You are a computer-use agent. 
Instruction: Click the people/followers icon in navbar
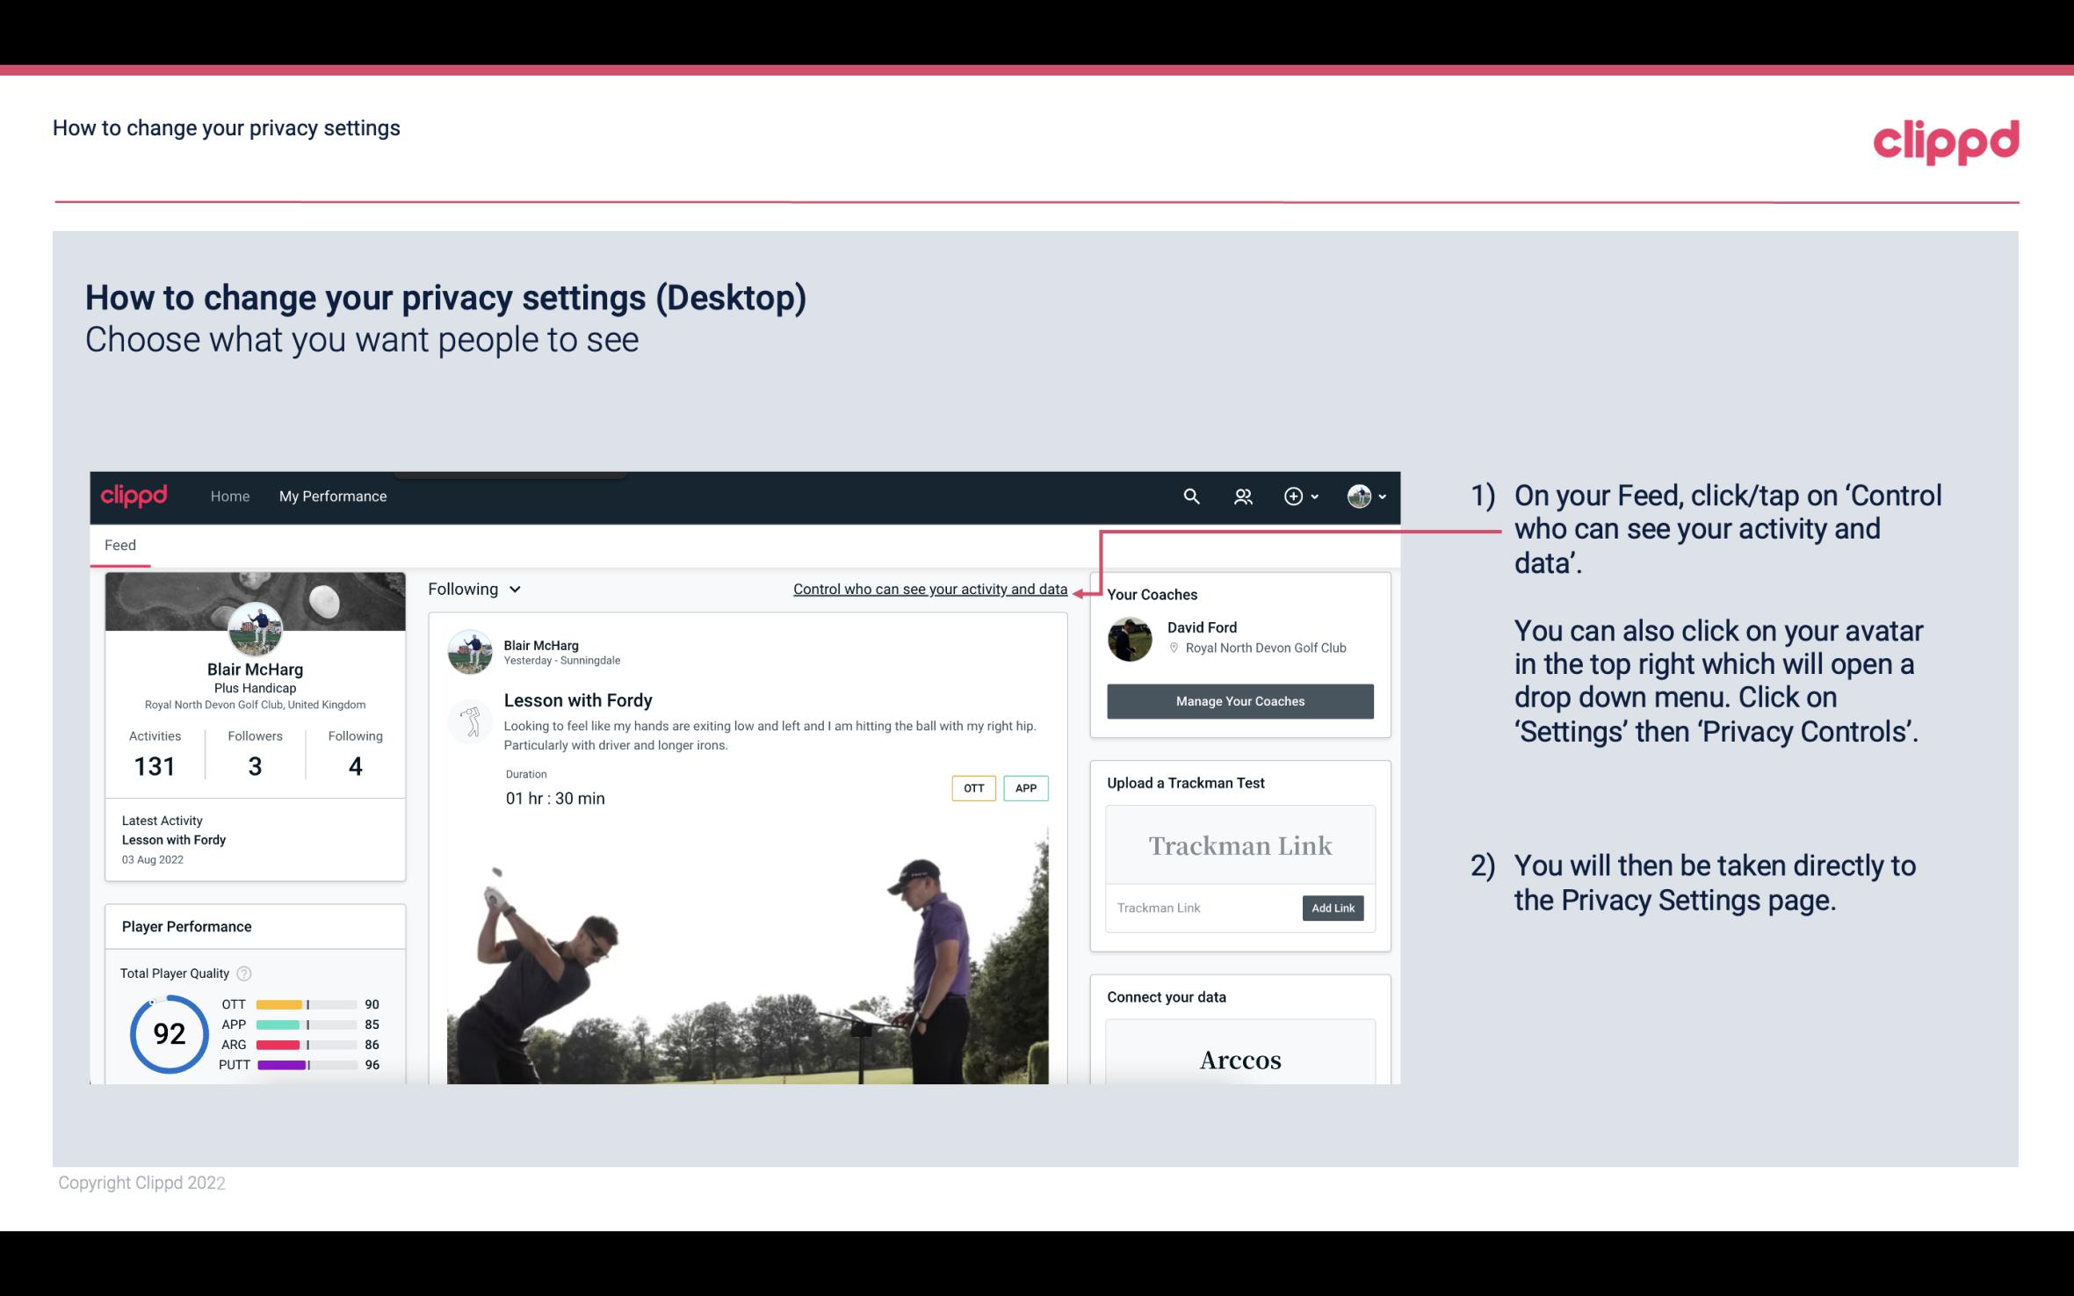tap(1243, 496)
